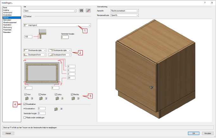Toggle the Sokkel checkbox
Screen dimensions: 216x138
(x=25, y=16)
